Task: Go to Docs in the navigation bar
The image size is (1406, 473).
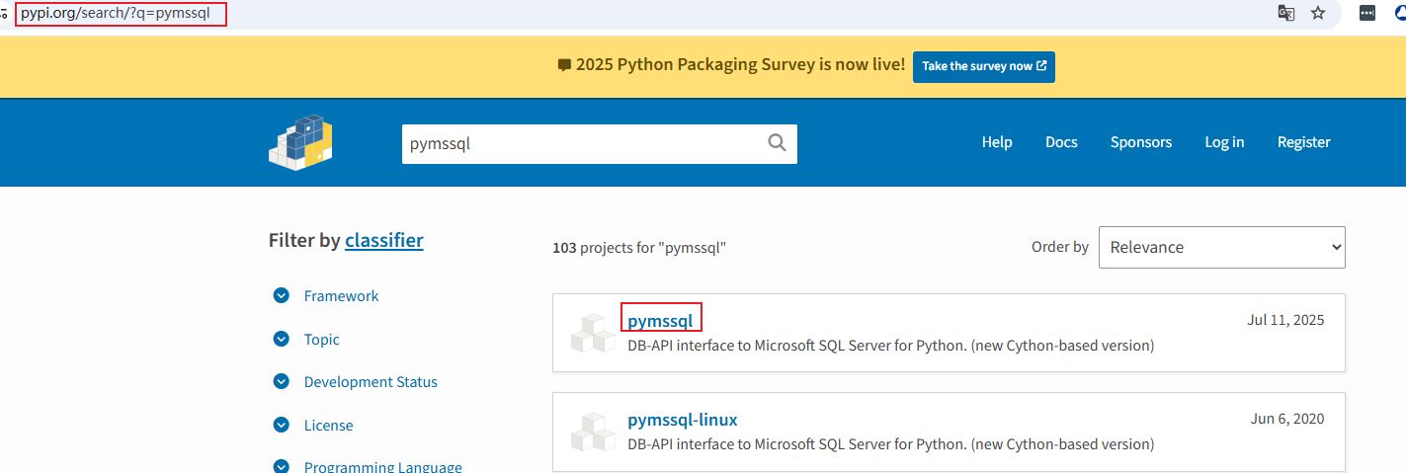Action: [x=1061, y=142]
